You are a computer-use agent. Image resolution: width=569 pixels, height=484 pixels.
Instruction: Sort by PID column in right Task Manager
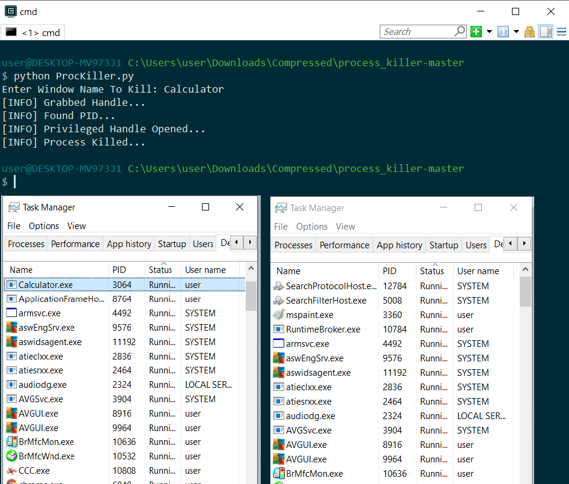pos(397,271)
